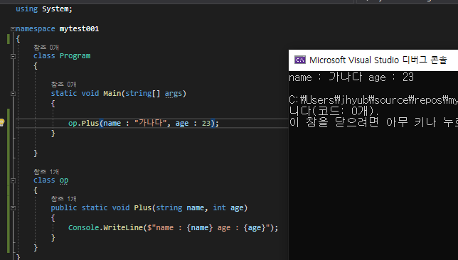Click named argument 'name' in the call
The width and height of the screenshot is (458, 260).
click(x=112, y=124)
